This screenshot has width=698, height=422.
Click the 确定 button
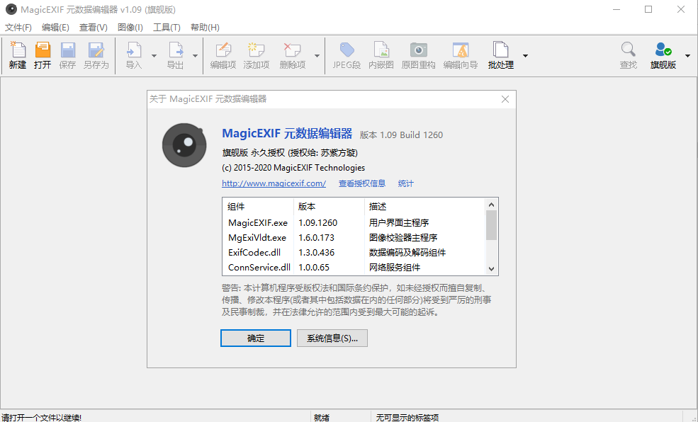(256, 338)
